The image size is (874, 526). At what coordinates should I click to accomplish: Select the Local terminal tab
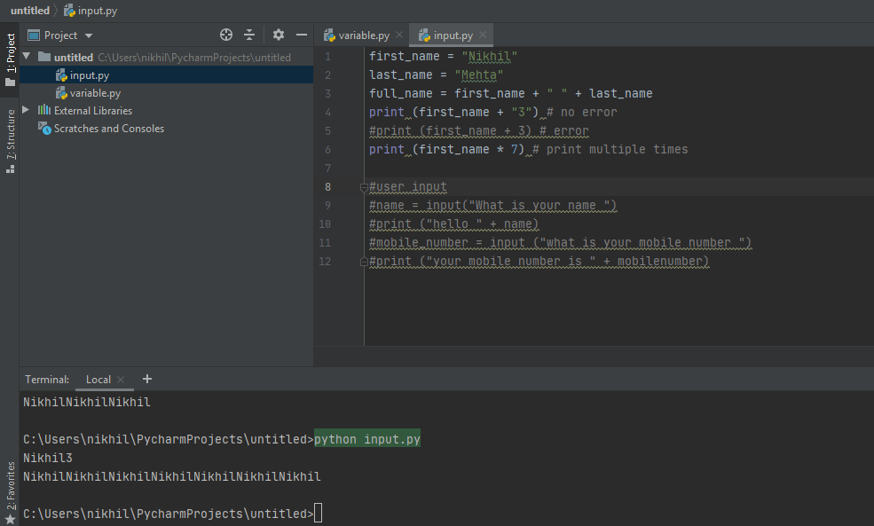point(98,380)
